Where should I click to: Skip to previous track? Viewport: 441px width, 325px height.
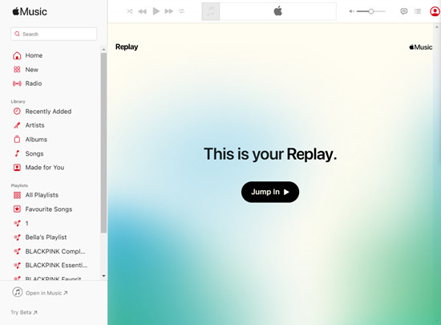[142, 11]
